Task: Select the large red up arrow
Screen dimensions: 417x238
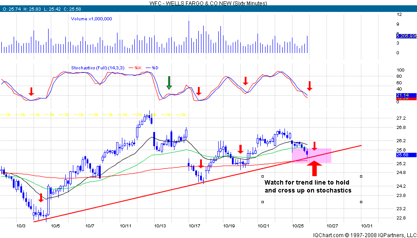Action: (x=314, y=169)
